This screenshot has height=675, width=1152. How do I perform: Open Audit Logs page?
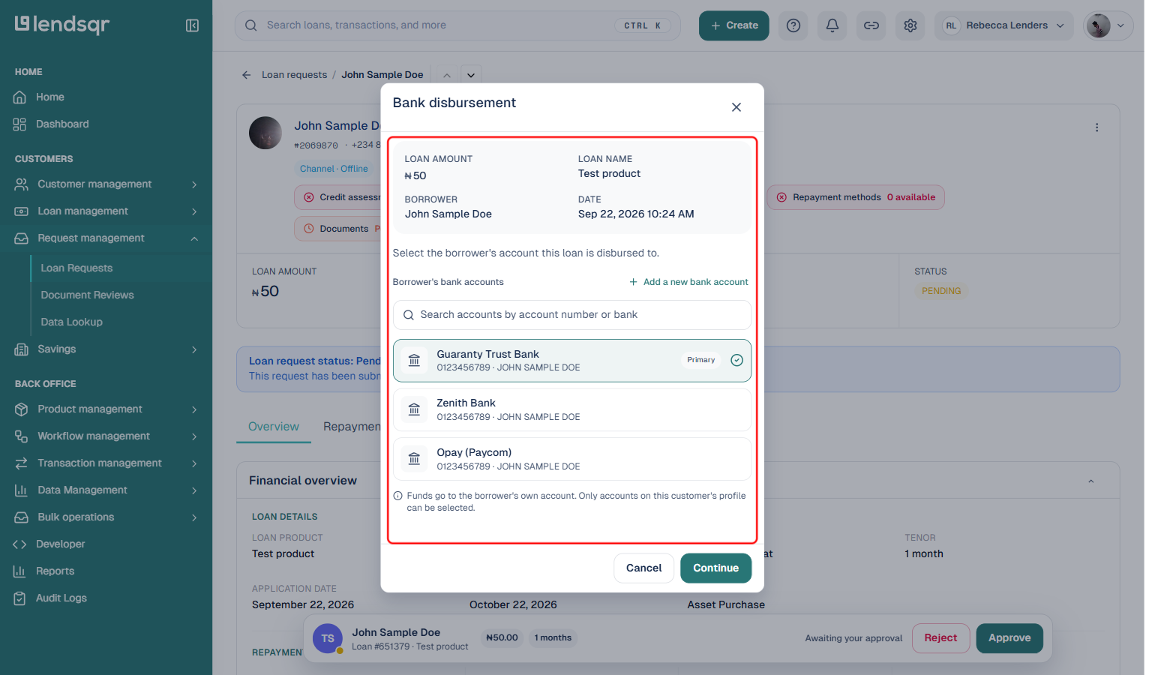tap(61, 598)
